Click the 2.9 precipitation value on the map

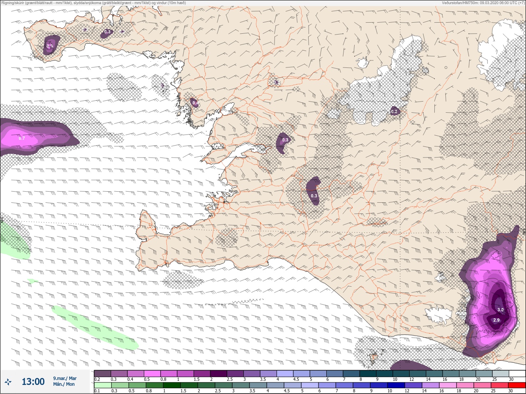point(496,320)
